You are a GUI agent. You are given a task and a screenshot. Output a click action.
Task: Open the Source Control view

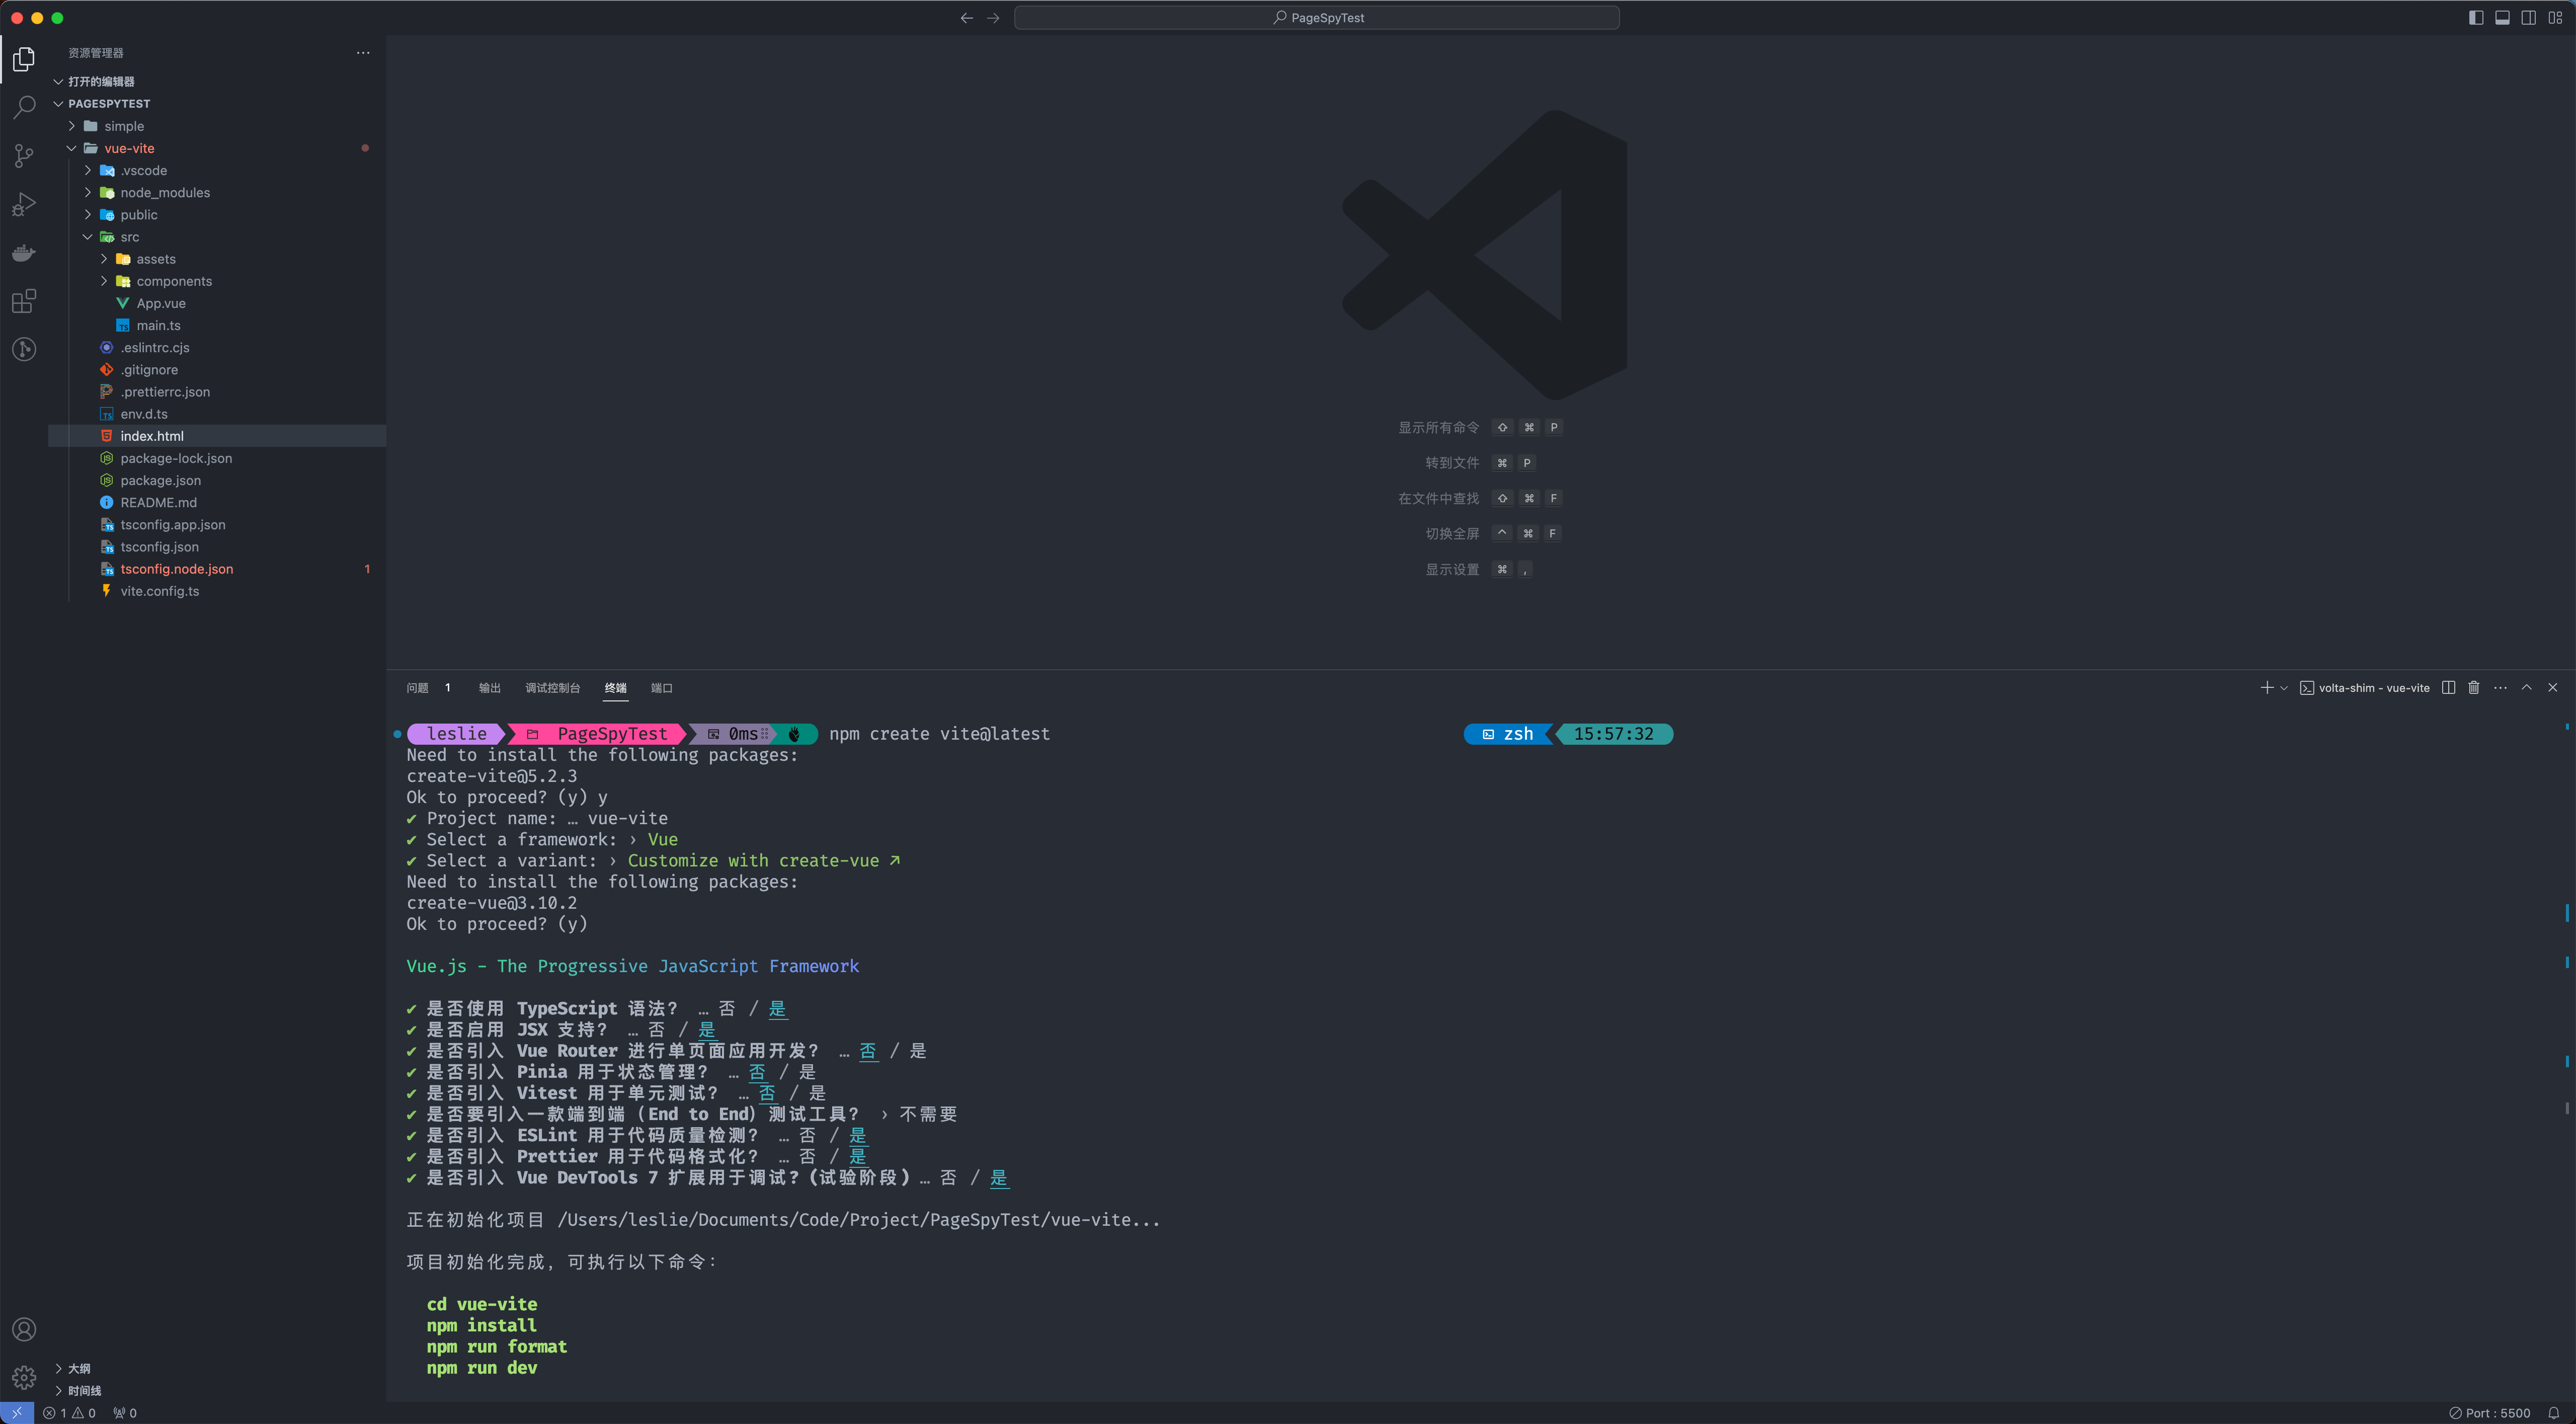[24, 155]
